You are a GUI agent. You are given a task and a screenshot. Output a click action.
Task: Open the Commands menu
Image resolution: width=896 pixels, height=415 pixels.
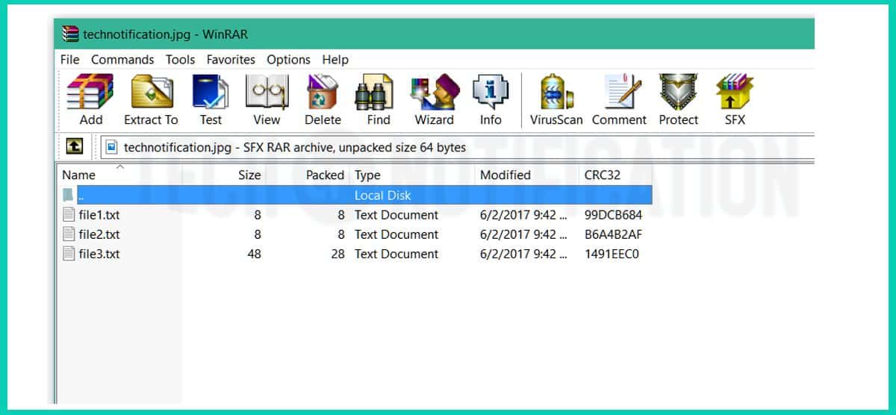click(x=122, y=60)
